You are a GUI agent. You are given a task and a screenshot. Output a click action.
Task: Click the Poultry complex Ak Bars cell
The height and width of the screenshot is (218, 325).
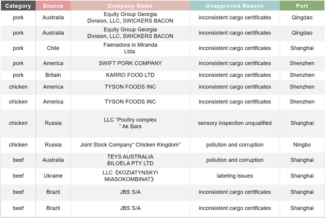[x=130, y=123]
